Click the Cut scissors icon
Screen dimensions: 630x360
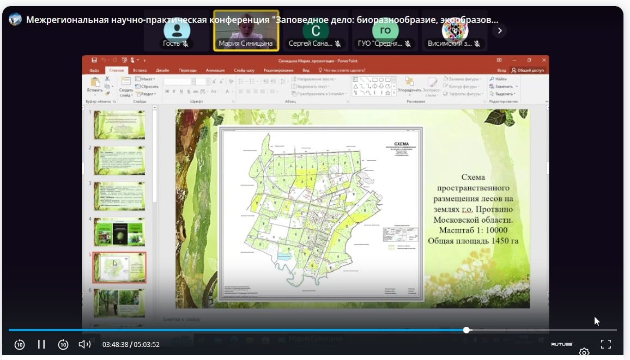coord(107,79)
